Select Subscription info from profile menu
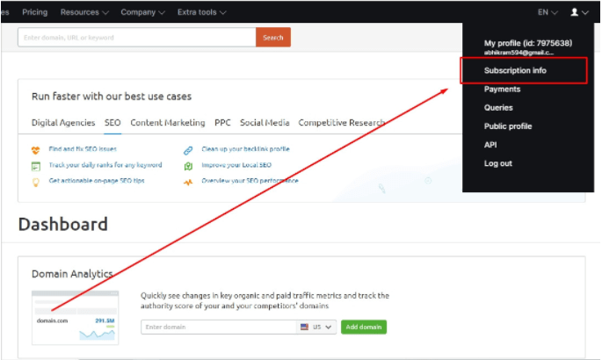This screenshot has height=360, width=602. pos(515,70)
